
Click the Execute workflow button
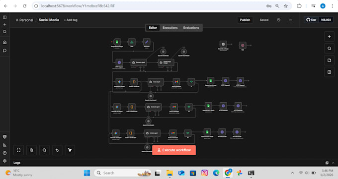tap(174, 150)
